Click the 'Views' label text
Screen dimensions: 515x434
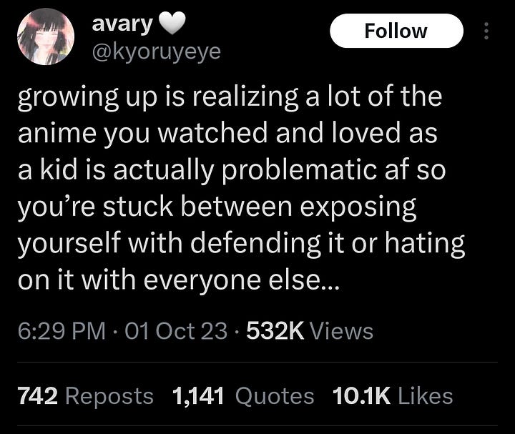342,330
